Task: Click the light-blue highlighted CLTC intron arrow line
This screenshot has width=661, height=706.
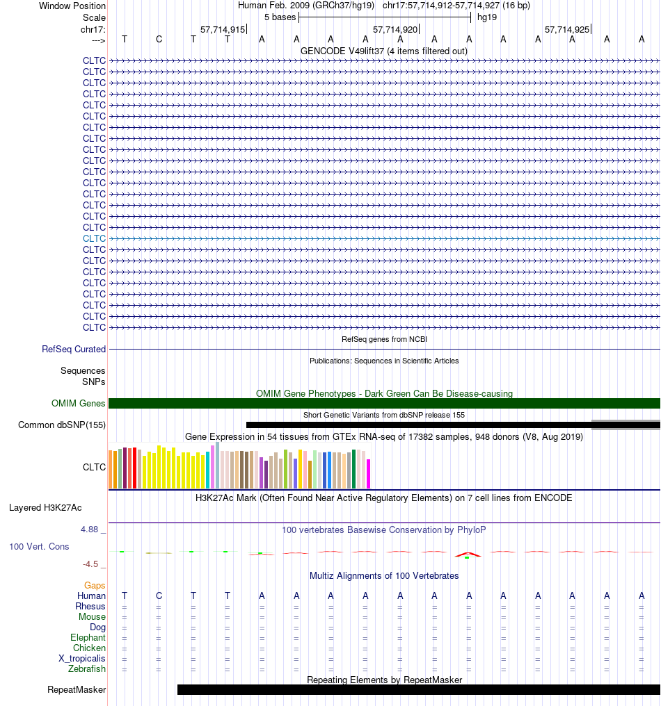Action: point(385,238)
